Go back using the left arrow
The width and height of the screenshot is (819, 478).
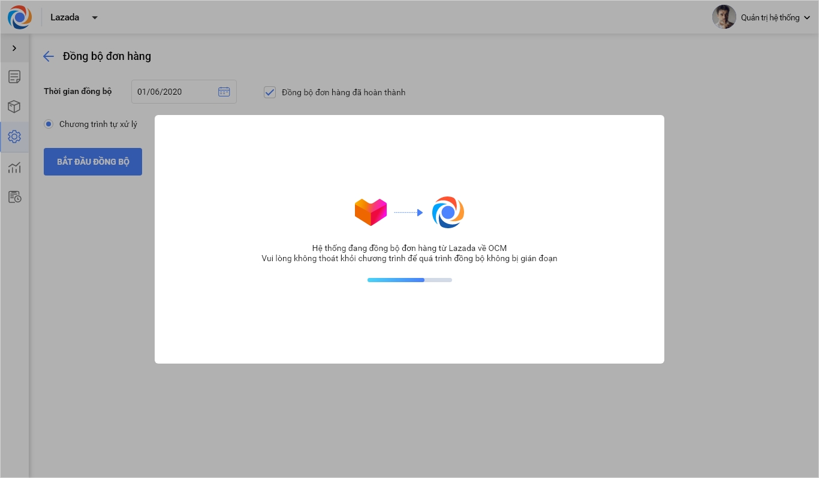coord(49,56)
